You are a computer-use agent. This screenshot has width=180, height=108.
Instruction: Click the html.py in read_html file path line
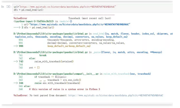coord(50,34)
